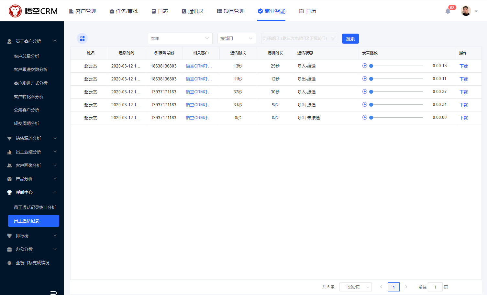
Task: Click the 摘机时长 column header
Action: [275, 53]
